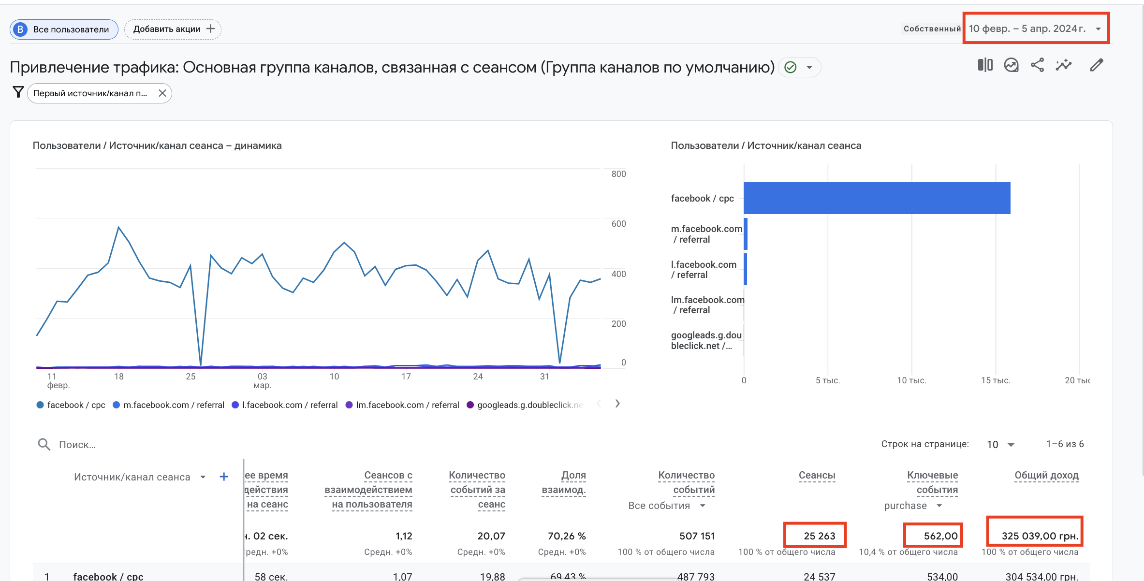1144x581 pixels.
Task: Share this report via share icon
Action: click(x=1037, y=65)
